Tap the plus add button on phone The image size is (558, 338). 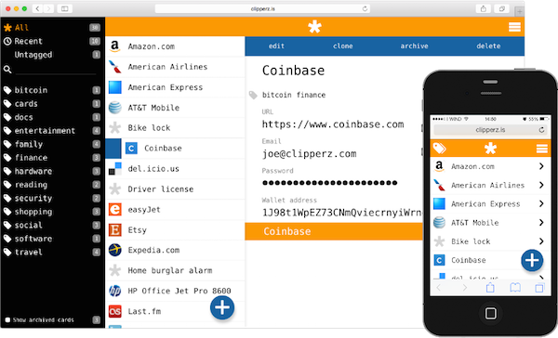click(x=532, y=261)
